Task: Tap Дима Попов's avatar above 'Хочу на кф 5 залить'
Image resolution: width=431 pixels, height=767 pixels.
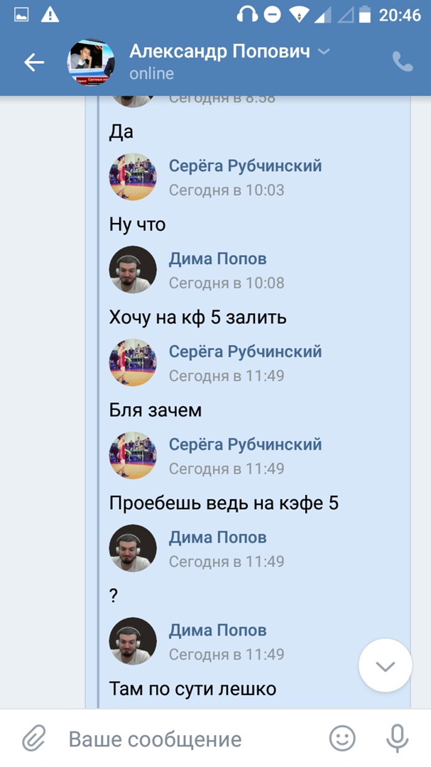Action: tap(133, 270)
